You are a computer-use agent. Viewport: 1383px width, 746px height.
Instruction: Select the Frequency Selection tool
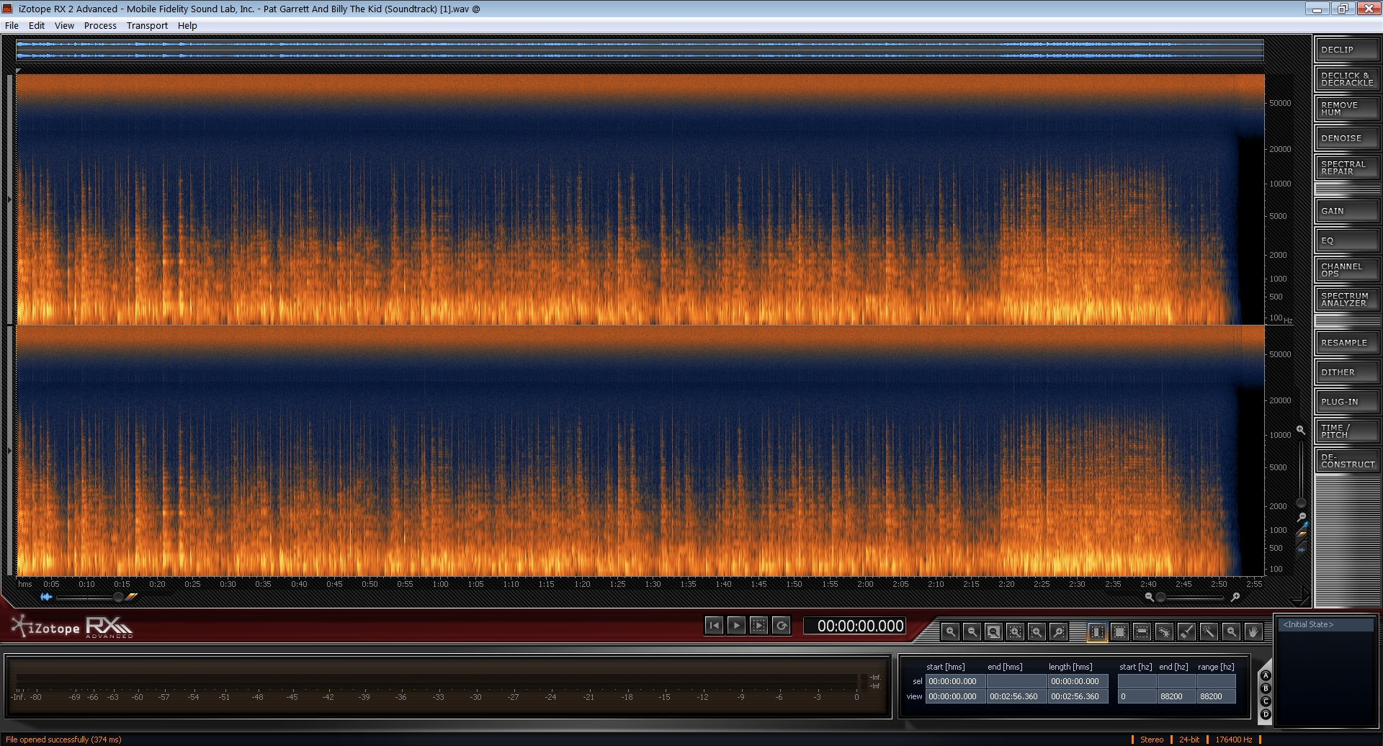[1142, 632]
